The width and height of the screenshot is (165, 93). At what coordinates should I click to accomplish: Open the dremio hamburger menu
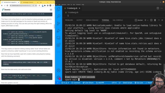51,10
